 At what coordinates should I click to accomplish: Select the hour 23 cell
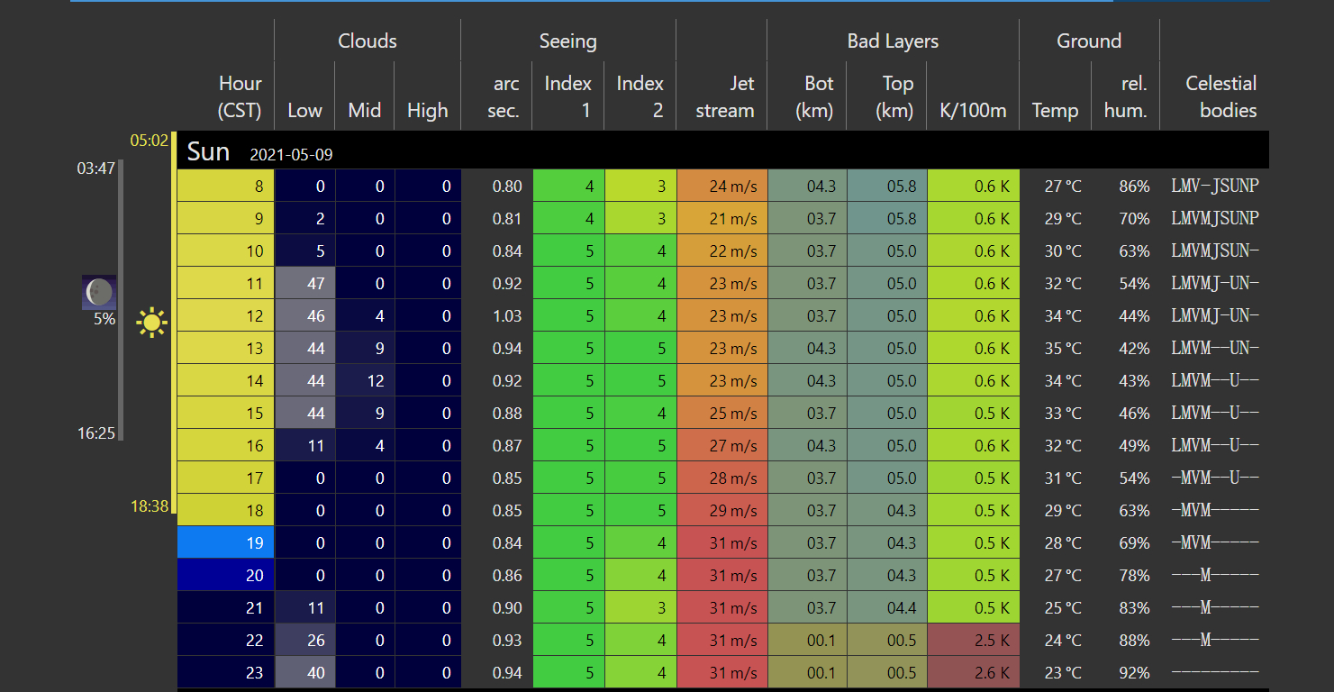[x=225, y=672]
